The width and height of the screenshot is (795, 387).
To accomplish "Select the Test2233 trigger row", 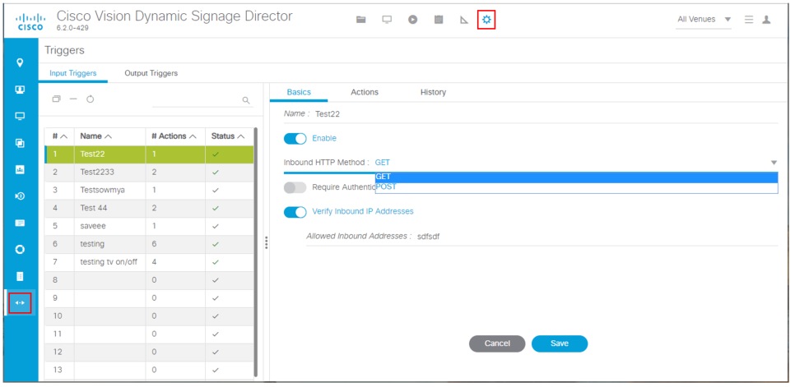I will click(149, 173).
